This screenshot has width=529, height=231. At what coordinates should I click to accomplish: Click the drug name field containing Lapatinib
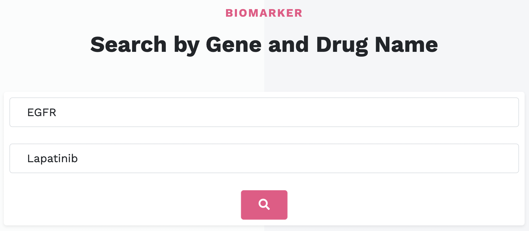[x=264, y=158]
